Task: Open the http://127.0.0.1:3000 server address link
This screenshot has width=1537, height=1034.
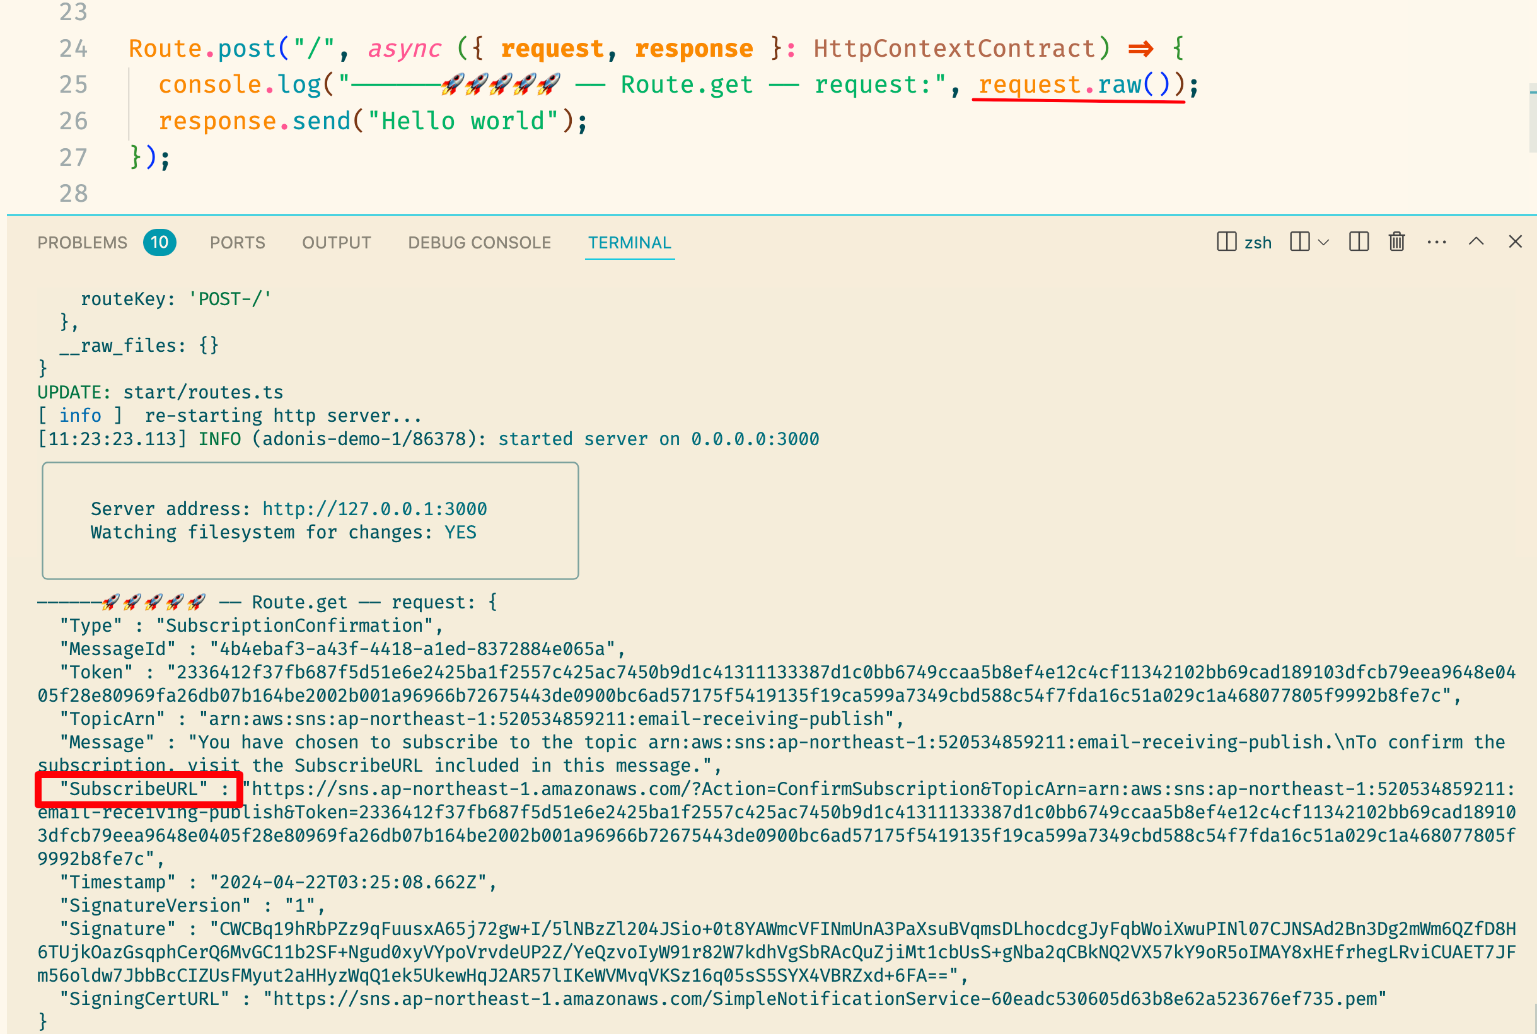Action: 374,509
